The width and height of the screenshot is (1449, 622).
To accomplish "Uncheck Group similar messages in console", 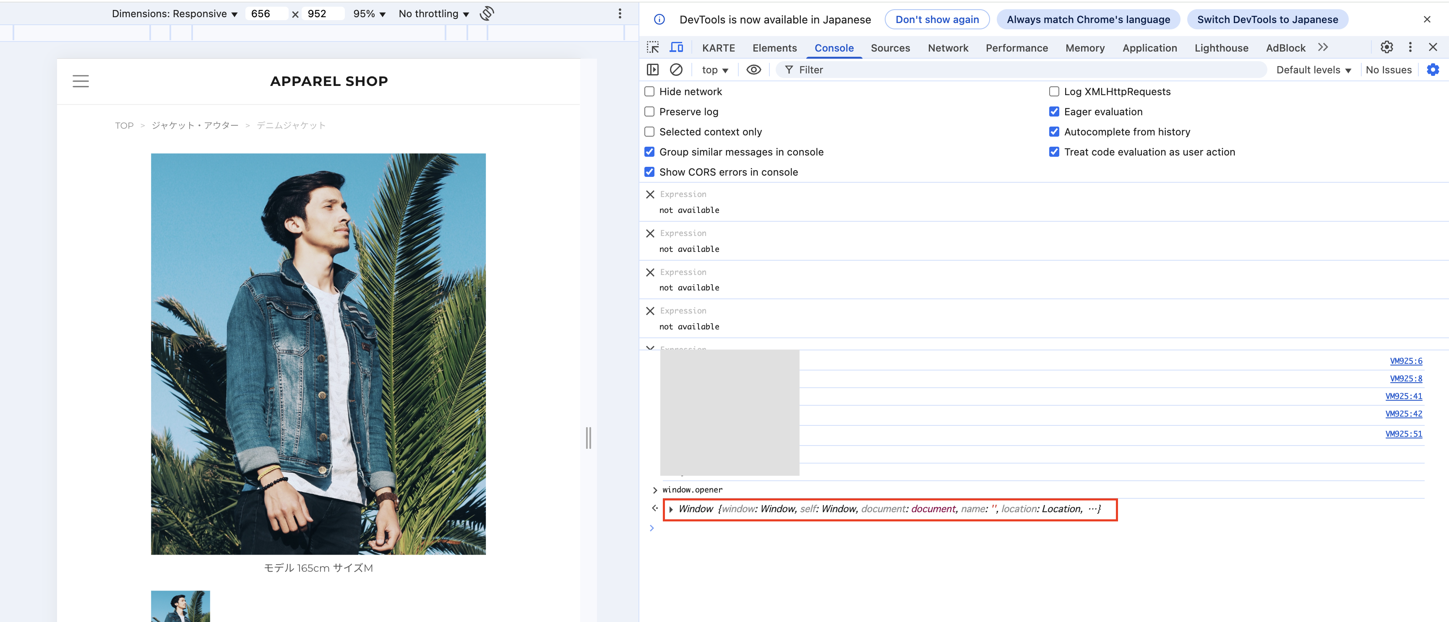I will click(x=650, y=152).
